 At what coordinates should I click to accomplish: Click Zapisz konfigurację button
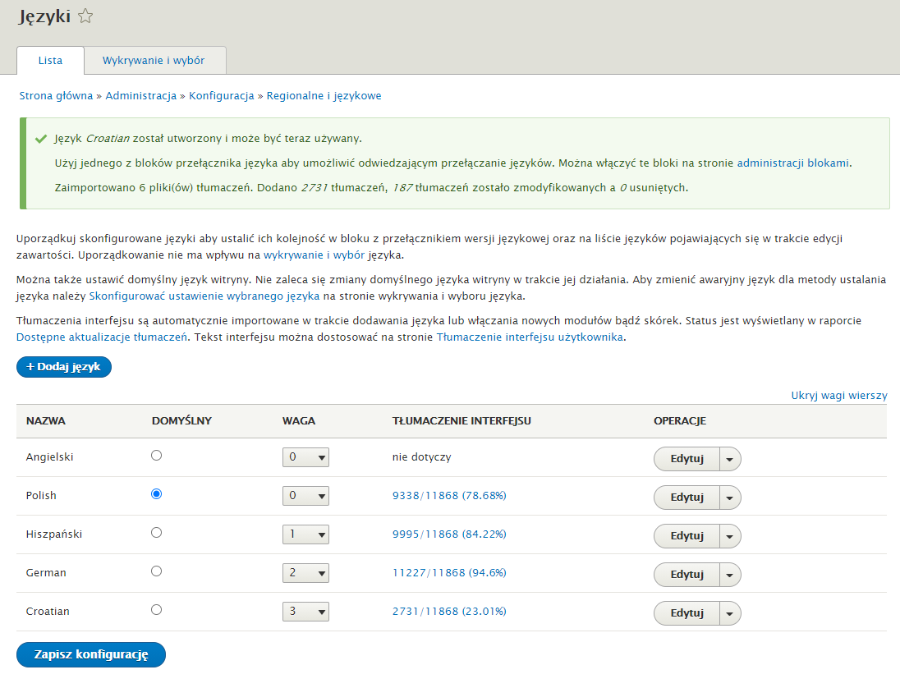point(90,654)
